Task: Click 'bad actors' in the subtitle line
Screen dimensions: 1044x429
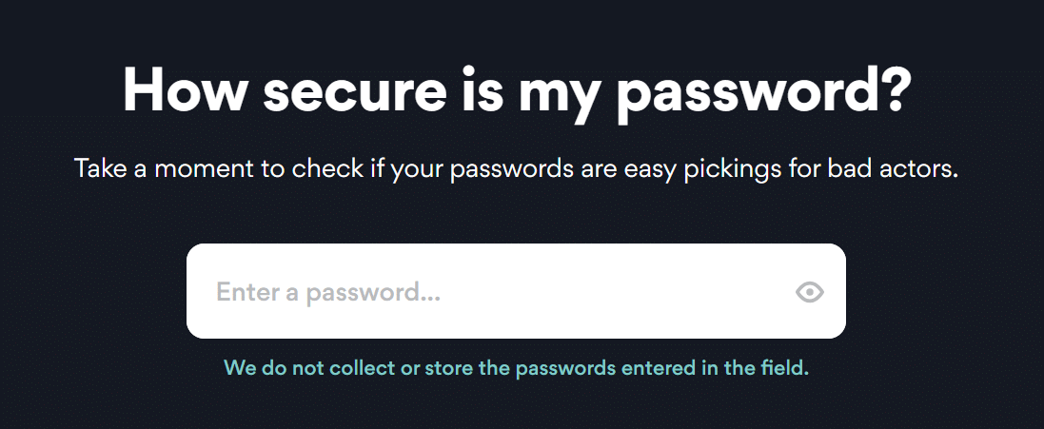Action: coord(893,168)
